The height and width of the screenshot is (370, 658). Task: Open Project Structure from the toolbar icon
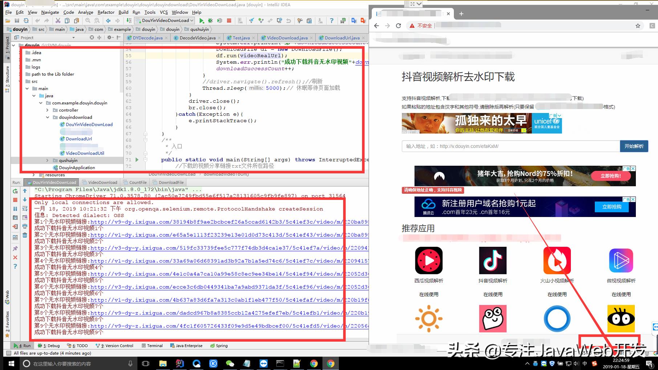pos(309,21)
